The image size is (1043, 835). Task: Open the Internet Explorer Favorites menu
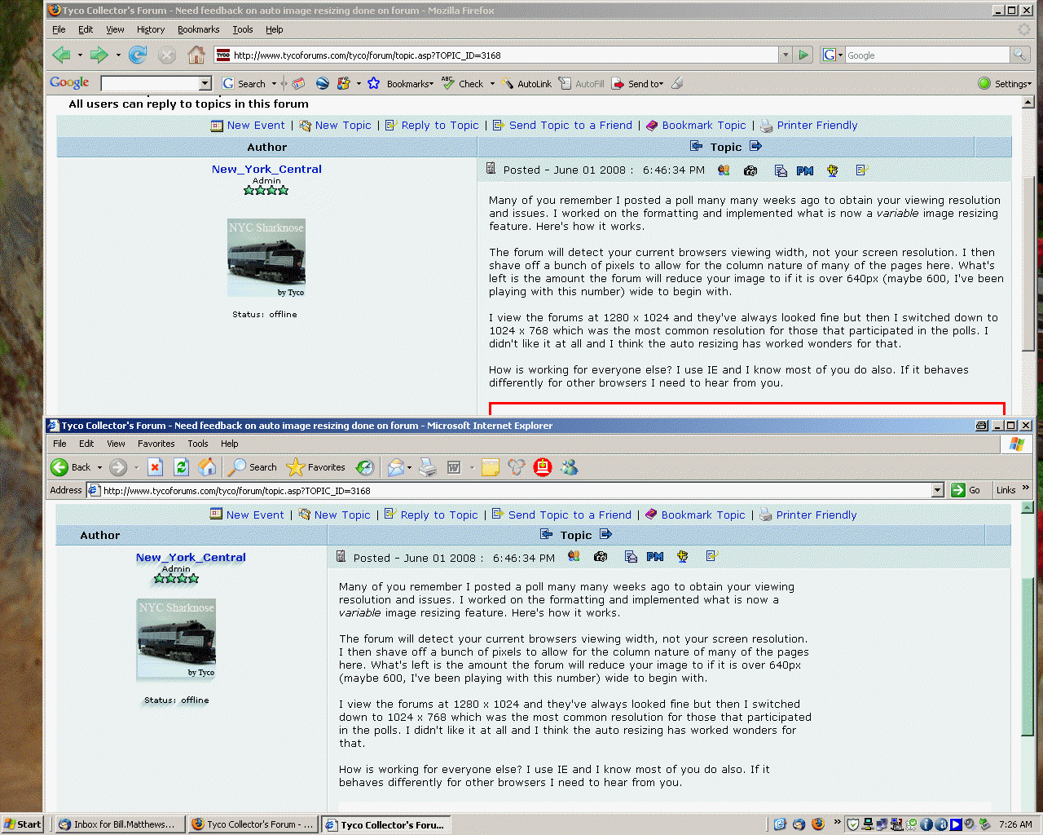click(x=156, y=444)
